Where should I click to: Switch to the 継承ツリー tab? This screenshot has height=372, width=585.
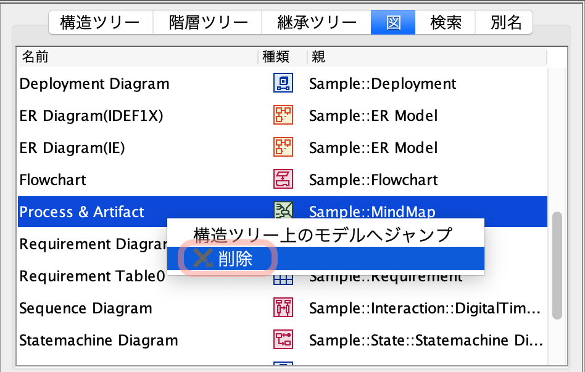coord(317,22)
